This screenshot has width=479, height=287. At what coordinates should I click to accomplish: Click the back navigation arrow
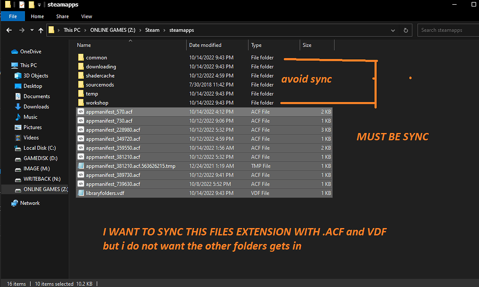9,30
